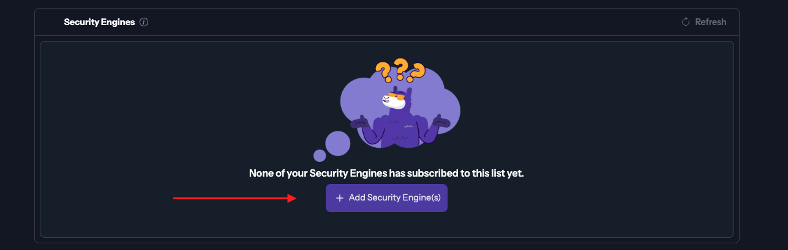The height and width of the screenshot is (250, 788).
Task: Click the middle orange question mark
Action: click(x=401, y=67)
